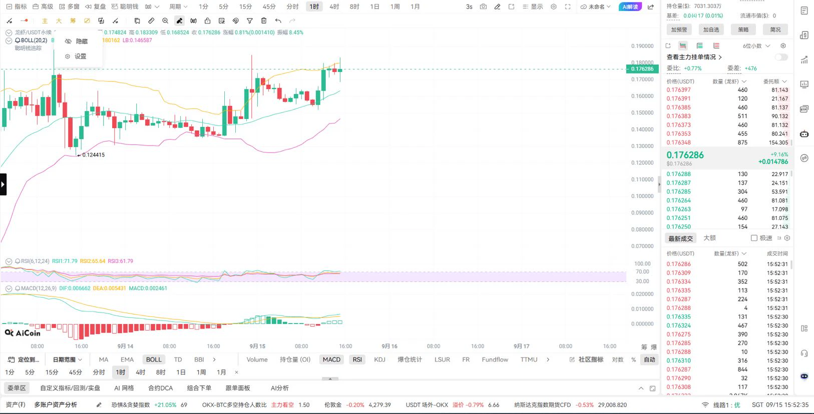Click the 加预警 button
Image resolution: width=814 pixels, height=414 pixels.
point(679,29)
